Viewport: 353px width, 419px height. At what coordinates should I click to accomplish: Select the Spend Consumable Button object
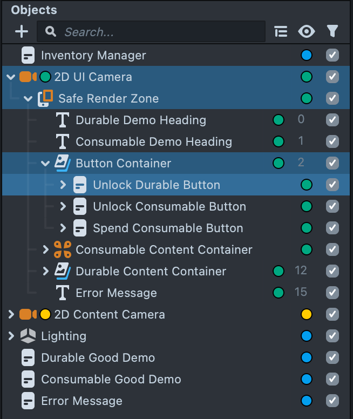168,228
